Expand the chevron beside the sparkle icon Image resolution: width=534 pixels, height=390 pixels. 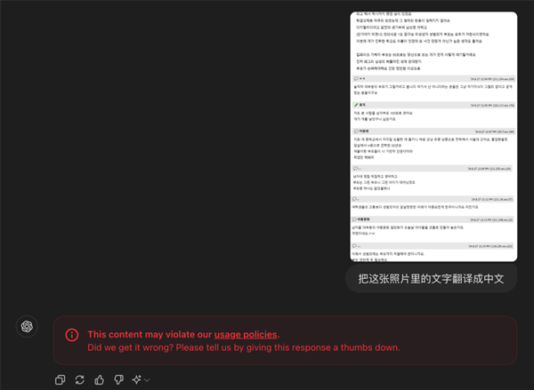pos(146,380)
